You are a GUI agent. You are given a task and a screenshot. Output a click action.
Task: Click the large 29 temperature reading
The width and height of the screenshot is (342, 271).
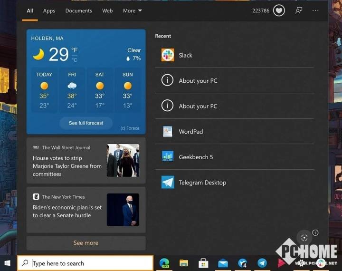(59, 54)
